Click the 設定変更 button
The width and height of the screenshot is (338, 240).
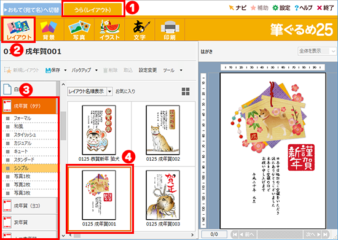(147, 70)
